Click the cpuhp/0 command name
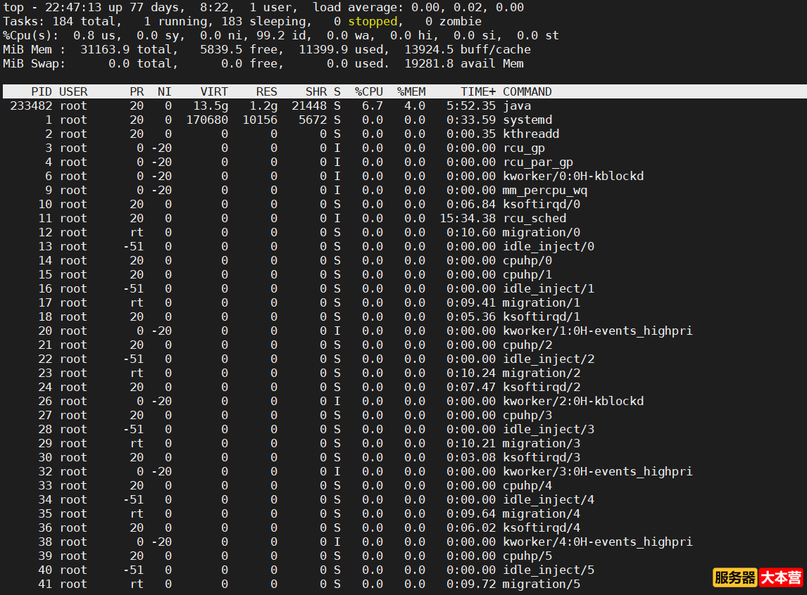 pyautogui.click(x=527, y=260)
